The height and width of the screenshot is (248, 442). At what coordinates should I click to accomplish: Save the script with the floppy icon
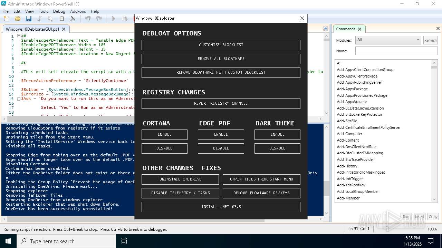(28, 19)
